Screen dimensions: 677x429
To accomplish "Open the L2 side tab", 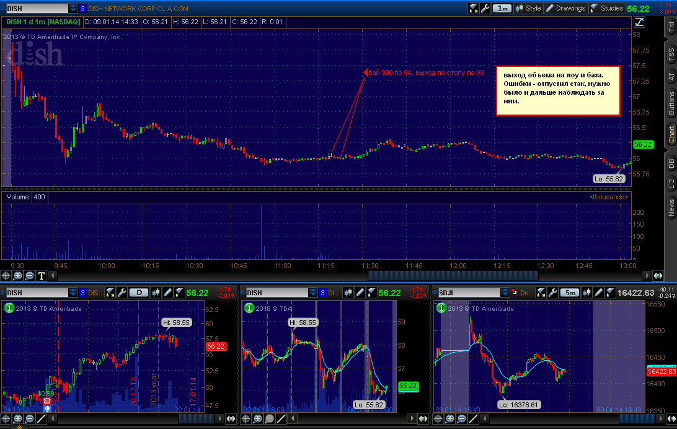I will click(x=671, y=184).
